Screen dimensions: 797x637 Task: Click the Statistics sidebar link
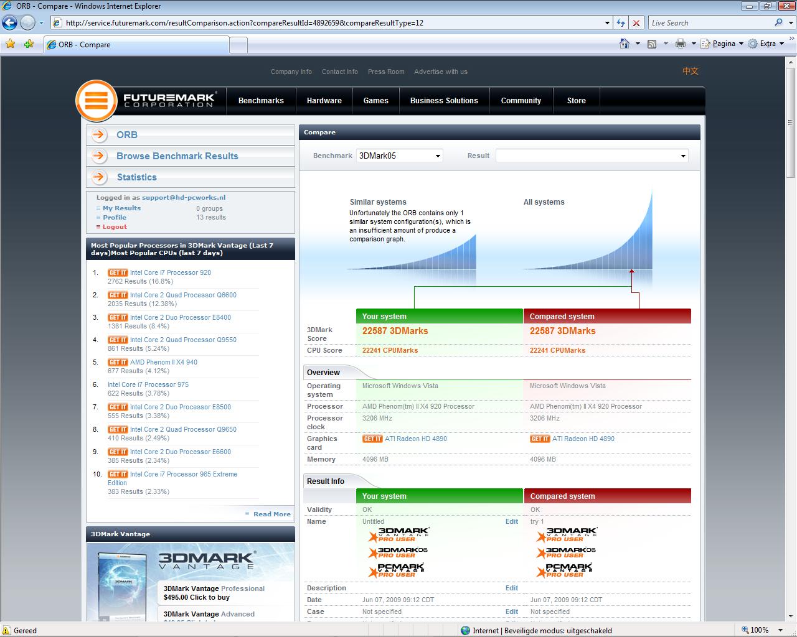(x=137, y=177)
